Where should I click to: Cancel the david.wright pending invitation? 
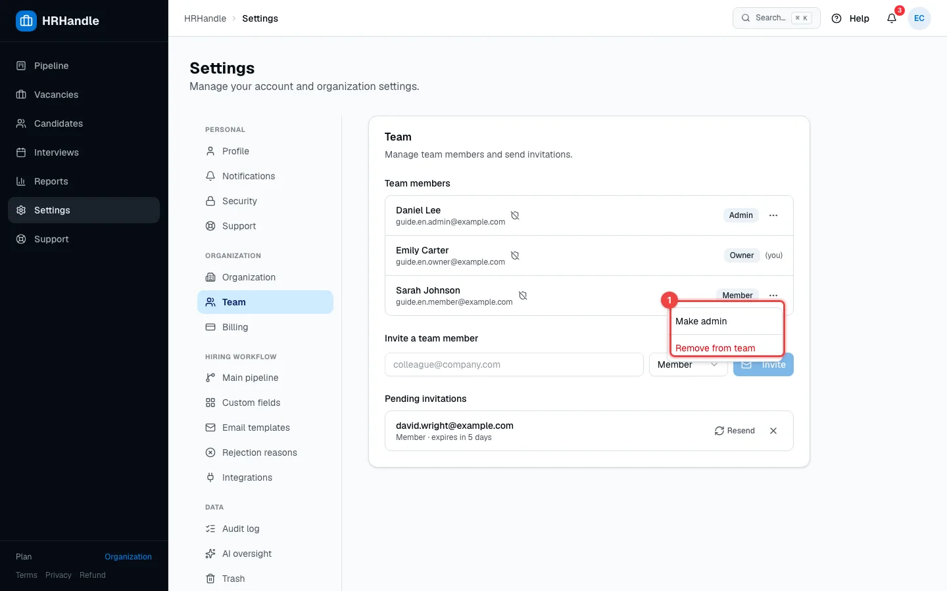pyautogui.click(x=773, y=431)
